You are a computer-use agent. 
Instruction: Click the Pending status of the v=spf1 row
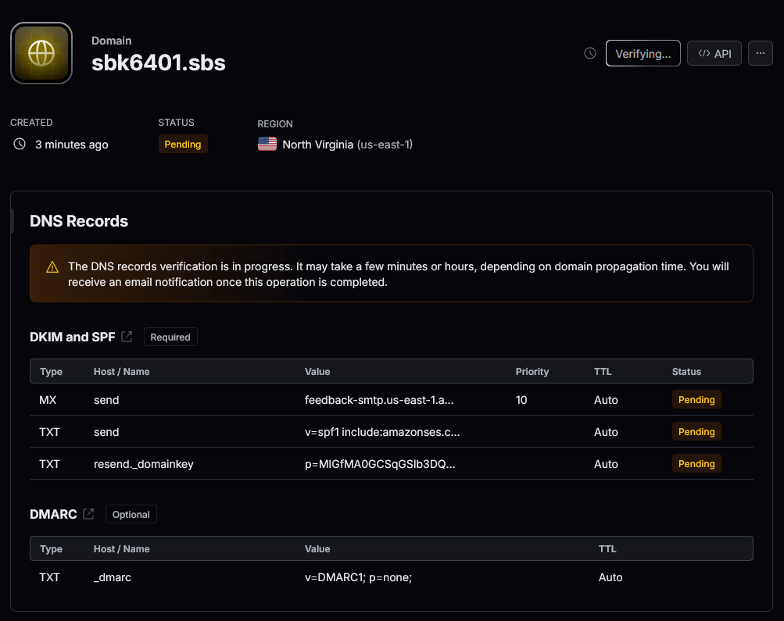696,432
